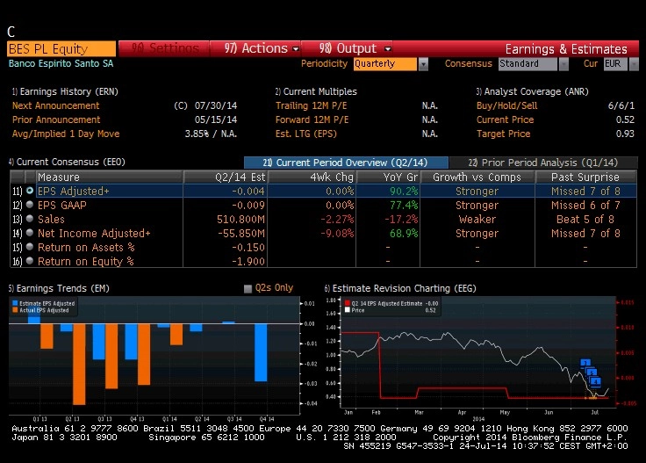Viewport: 646px width, 463px height.
Task: Open Analyst Coverage (ANR) section
Action: [x=532, y=91]
